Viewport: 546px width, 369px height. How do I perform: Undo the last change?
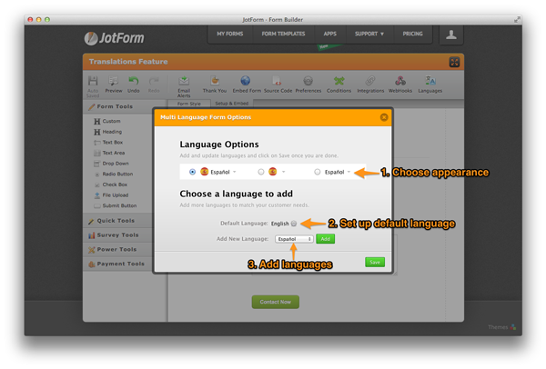134,85
